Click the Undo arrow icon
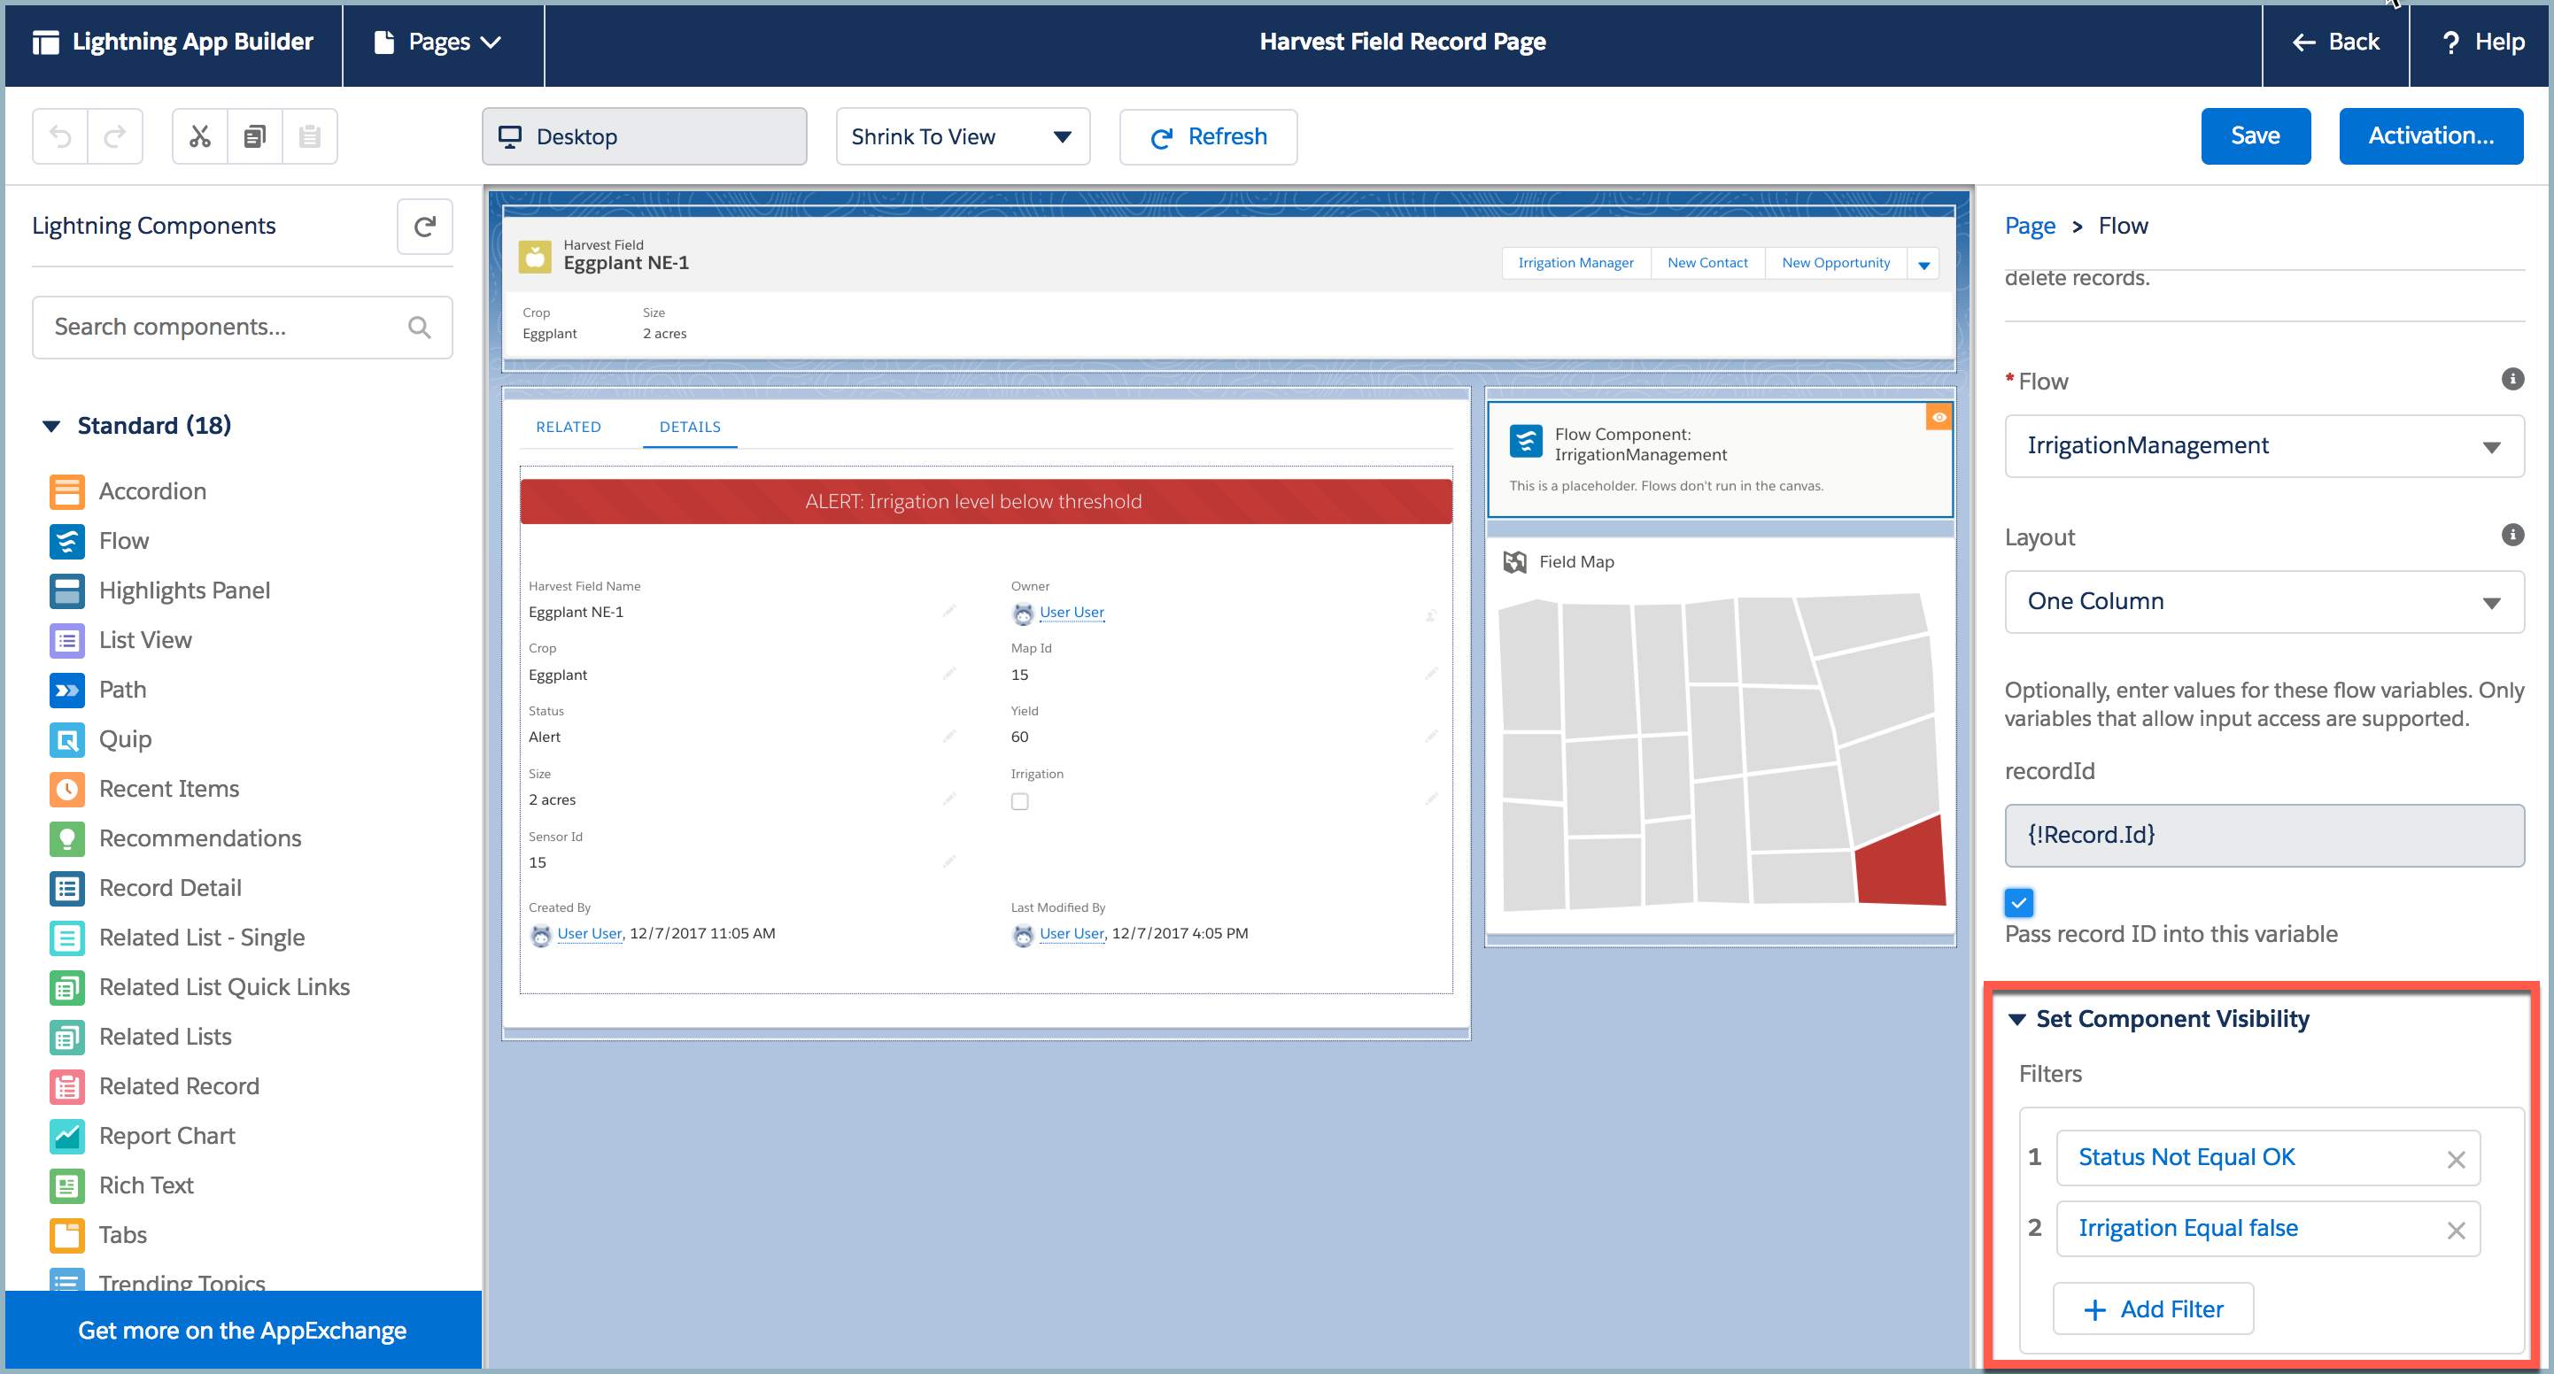The height and width of the screenshot is (1374, 2554). [60, 137]
